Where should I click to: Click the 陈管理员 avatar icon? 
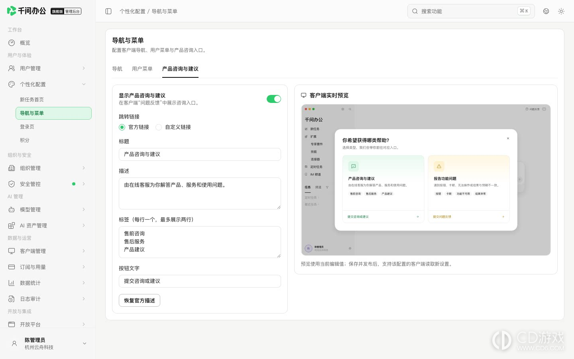[x=14, y=343]
